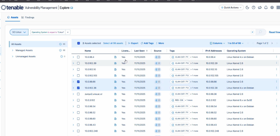Click the search magnifier icon
Image resolution: width=280 pixels, height=136 pixels.
260,32
